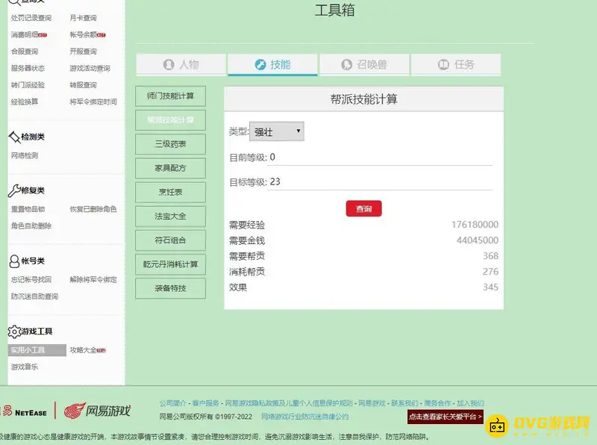Open 处罚记录查询 link
This screenshot has height=445, width=597.
(x=31, y=18)
